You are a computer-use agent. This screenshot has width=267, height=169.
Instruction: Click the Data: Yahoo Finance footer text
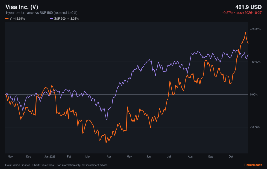[18, 165]
